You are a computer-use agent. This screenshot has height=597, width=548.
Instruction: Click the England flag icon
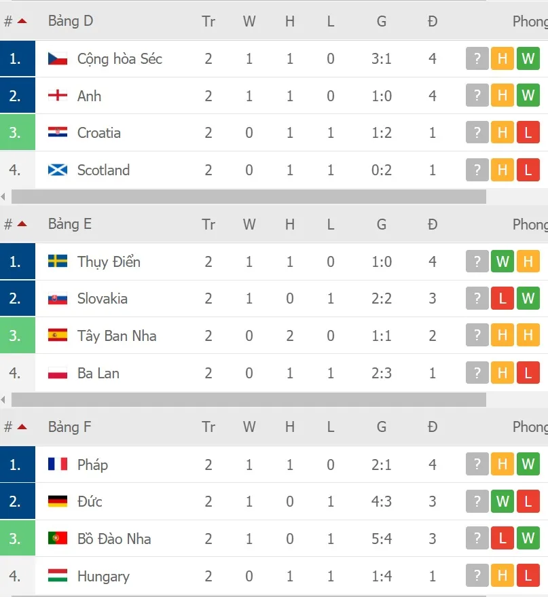tap(58, 96)
